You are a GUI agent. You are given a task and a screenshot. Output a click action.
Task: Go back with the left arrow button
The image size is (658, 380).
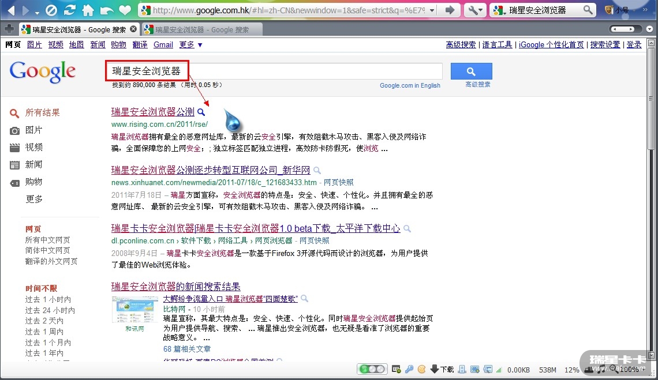[x=11, y=10]
